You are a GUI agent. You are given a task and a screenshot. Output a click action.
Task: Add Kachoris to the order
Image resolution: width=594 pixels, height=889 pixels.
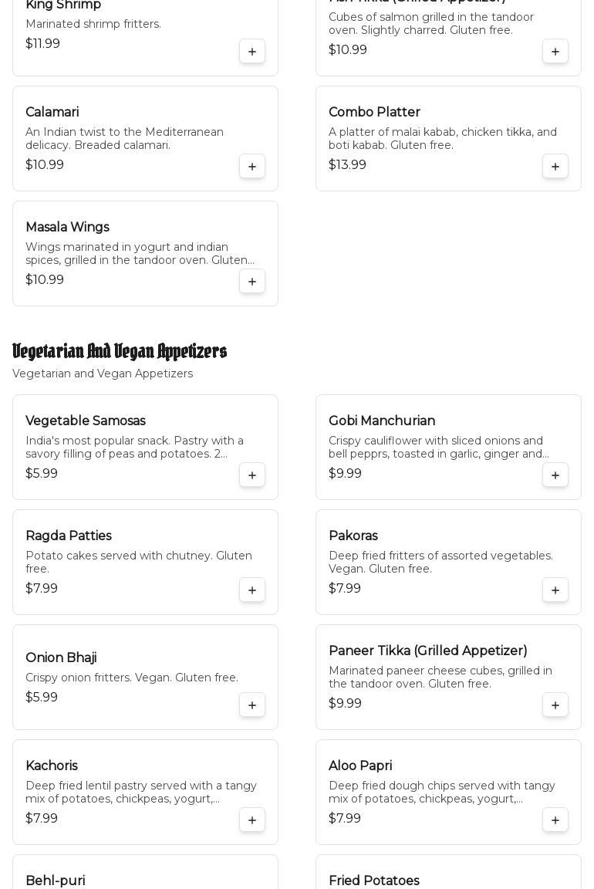(x=252, y=820)
